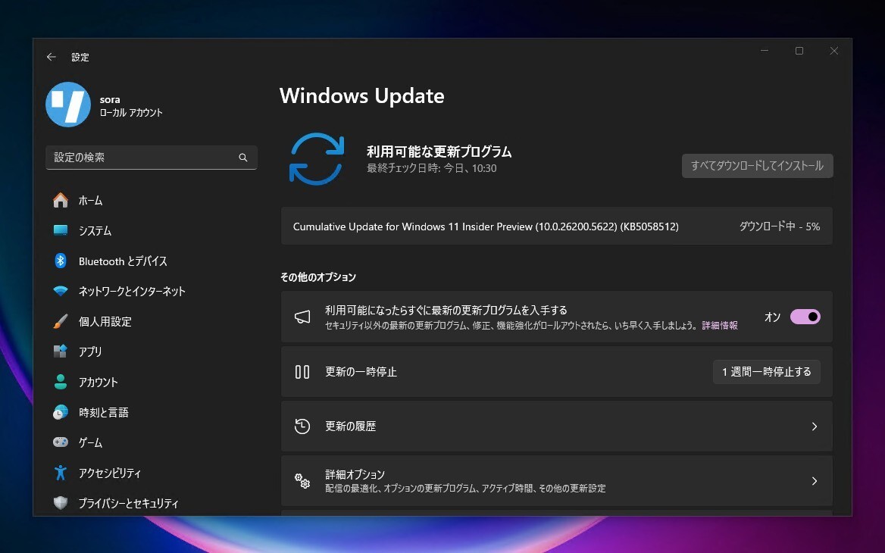Click the Windows Update page title
The image size is (885, 553).
pos(361,95)
